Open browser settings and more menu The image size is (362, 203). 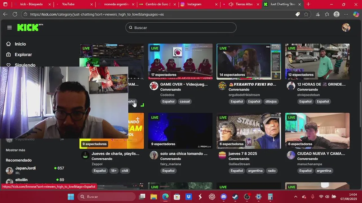coord(346,14)
